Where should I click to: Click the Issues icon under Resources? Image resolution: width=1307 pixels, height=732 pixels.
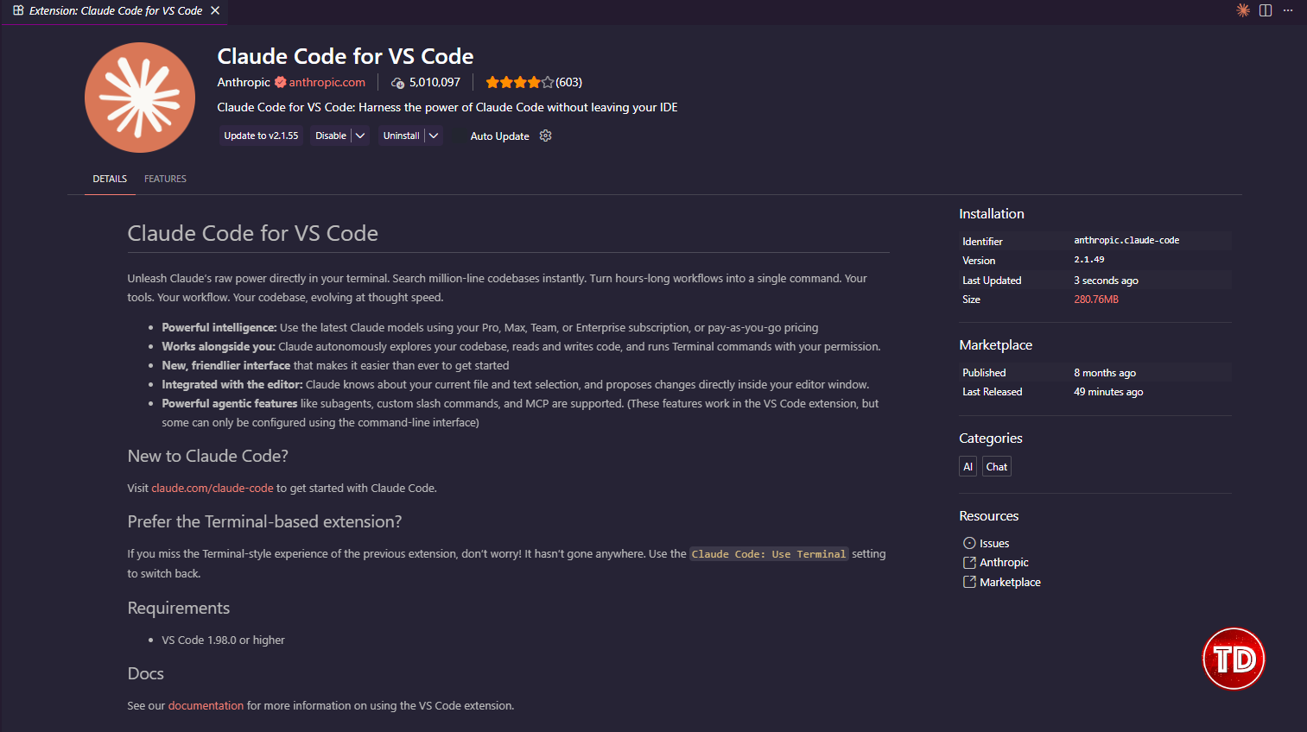pyautogui.click(x=968, y=543)
